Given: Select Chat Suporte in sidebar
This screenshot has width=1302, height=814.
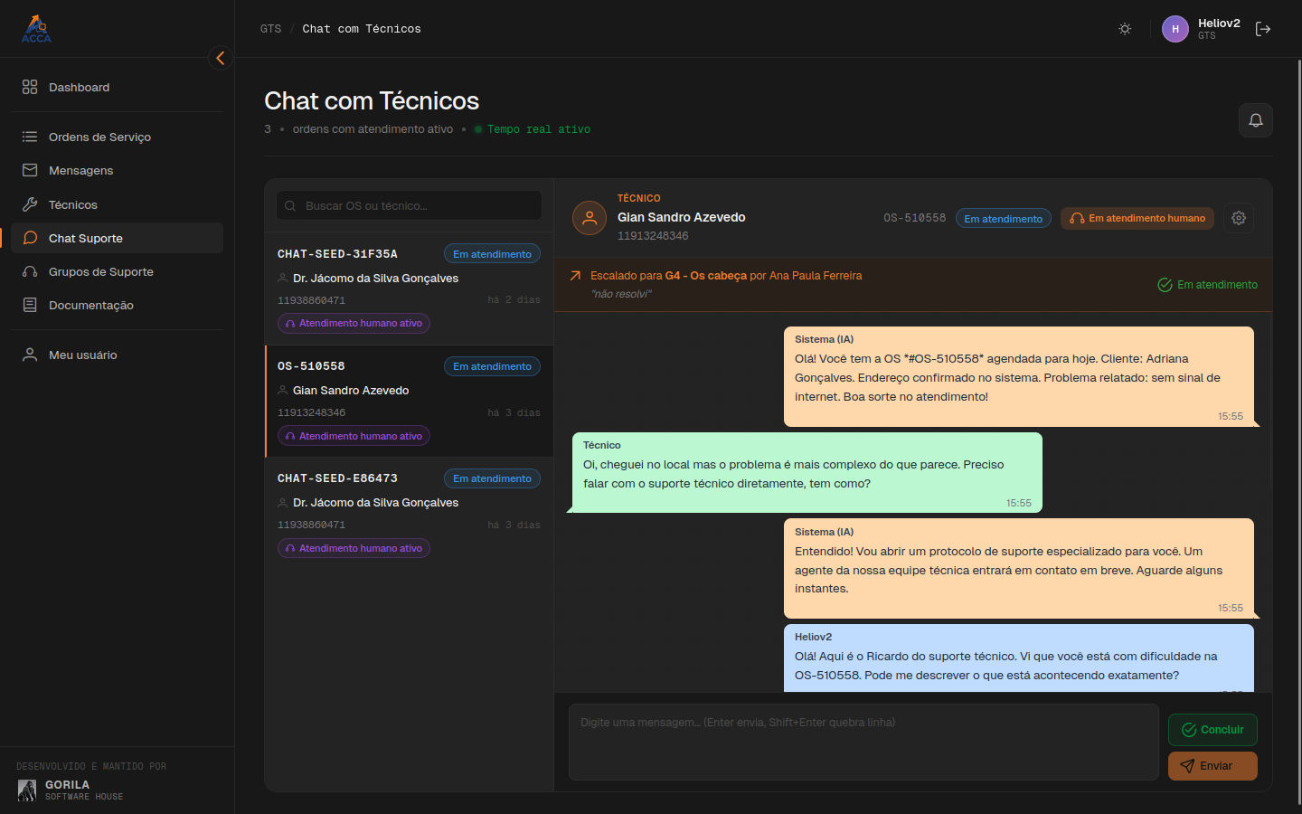Looking at the screenshot, I should pyautogui.click(x=118, y=238).
